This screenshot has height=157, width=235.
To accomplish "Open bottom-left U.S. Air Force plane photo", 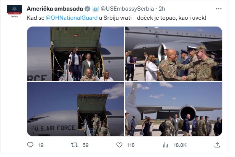I will (x=75, y=109).
